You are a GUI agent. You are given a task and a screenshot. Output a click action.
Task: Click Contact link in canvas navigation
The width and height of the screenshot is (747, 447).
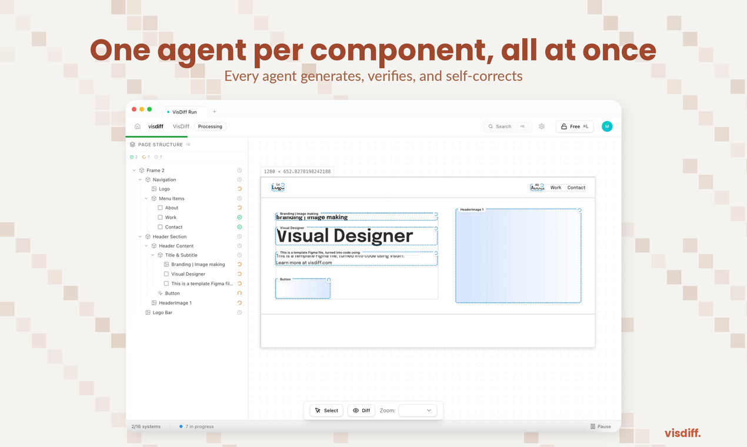576,188
